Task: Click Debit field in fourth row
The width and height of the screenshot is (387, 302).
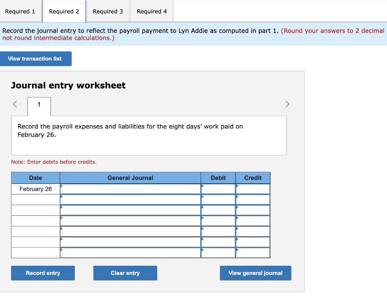Action: click(218, 221)
